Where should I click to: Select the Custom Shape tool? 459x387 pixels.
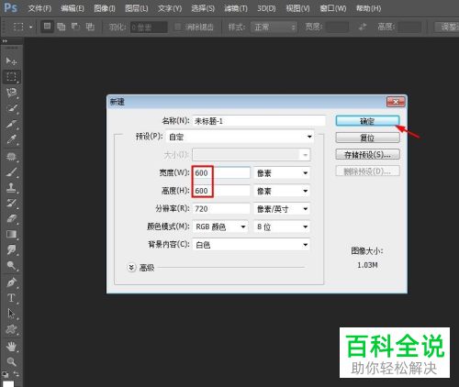(11, 329)
